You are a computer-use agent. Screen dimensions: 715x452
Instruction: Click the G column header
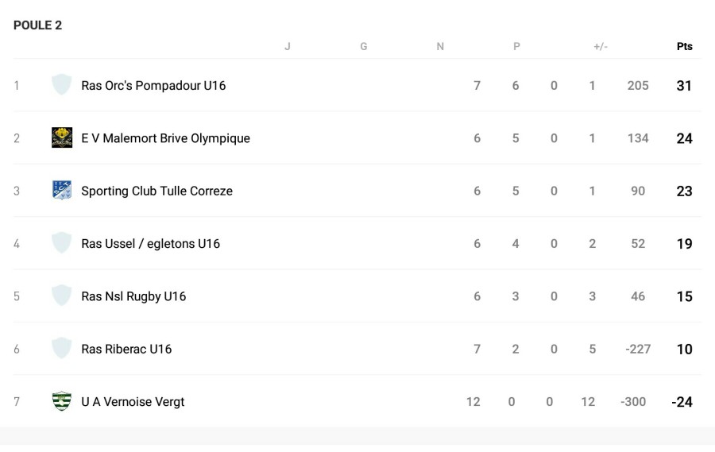364,46
